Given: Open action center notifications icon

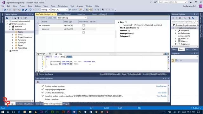Looking at the screenshot, I should click(x=198, y=112).
